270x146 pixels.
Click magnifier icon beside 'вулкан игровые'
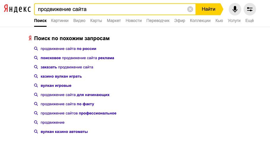[36, 85]
